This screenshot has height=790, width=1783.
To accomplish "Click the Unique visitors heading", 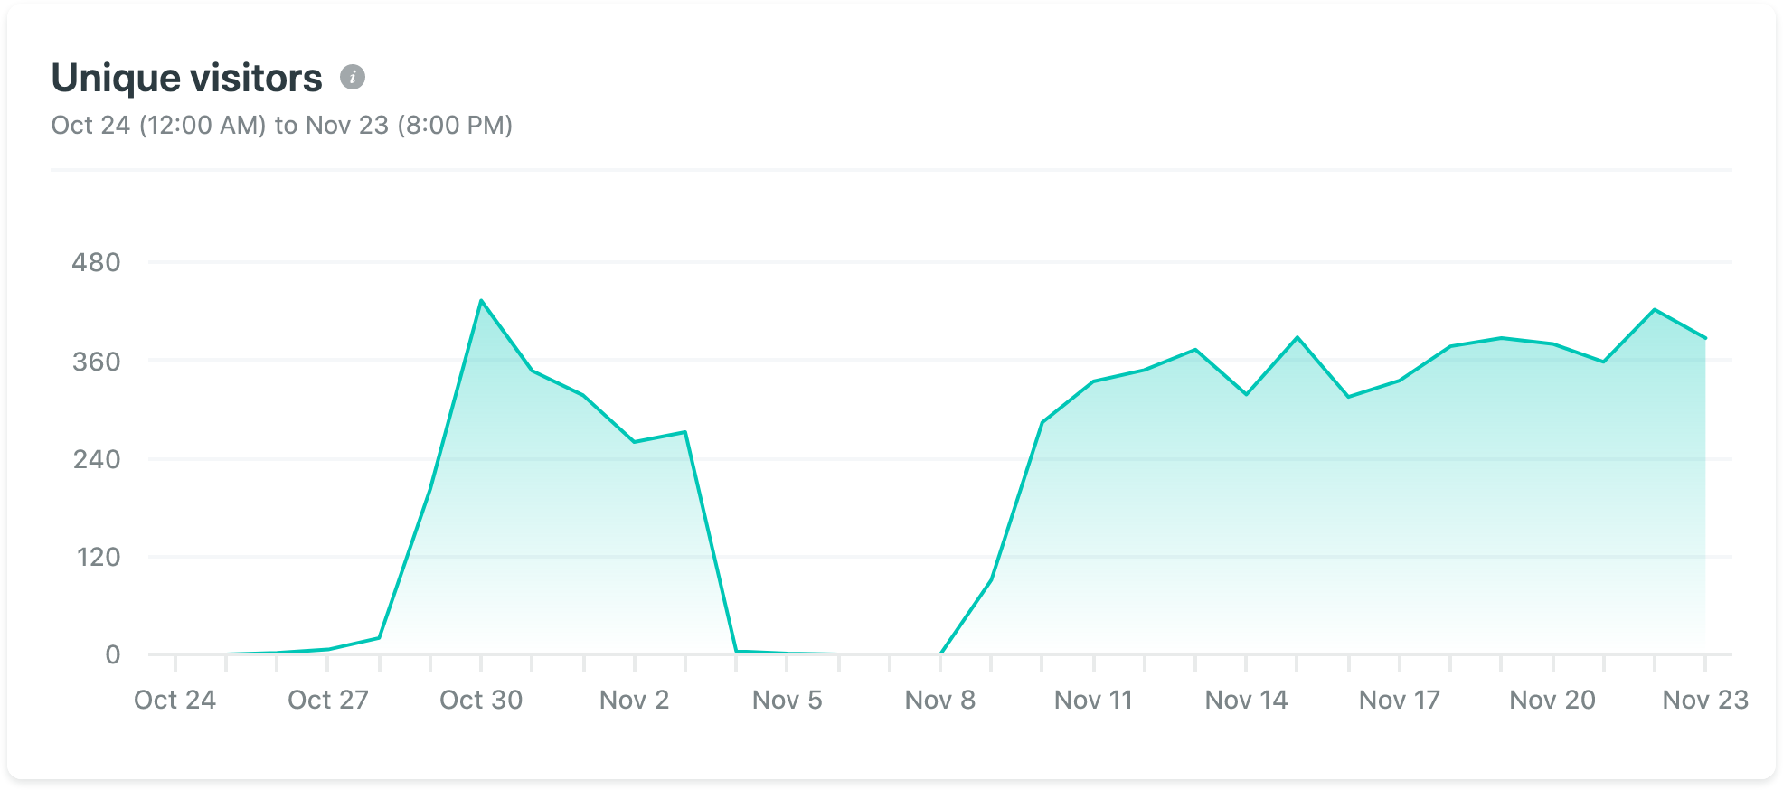I will point(186,78).
